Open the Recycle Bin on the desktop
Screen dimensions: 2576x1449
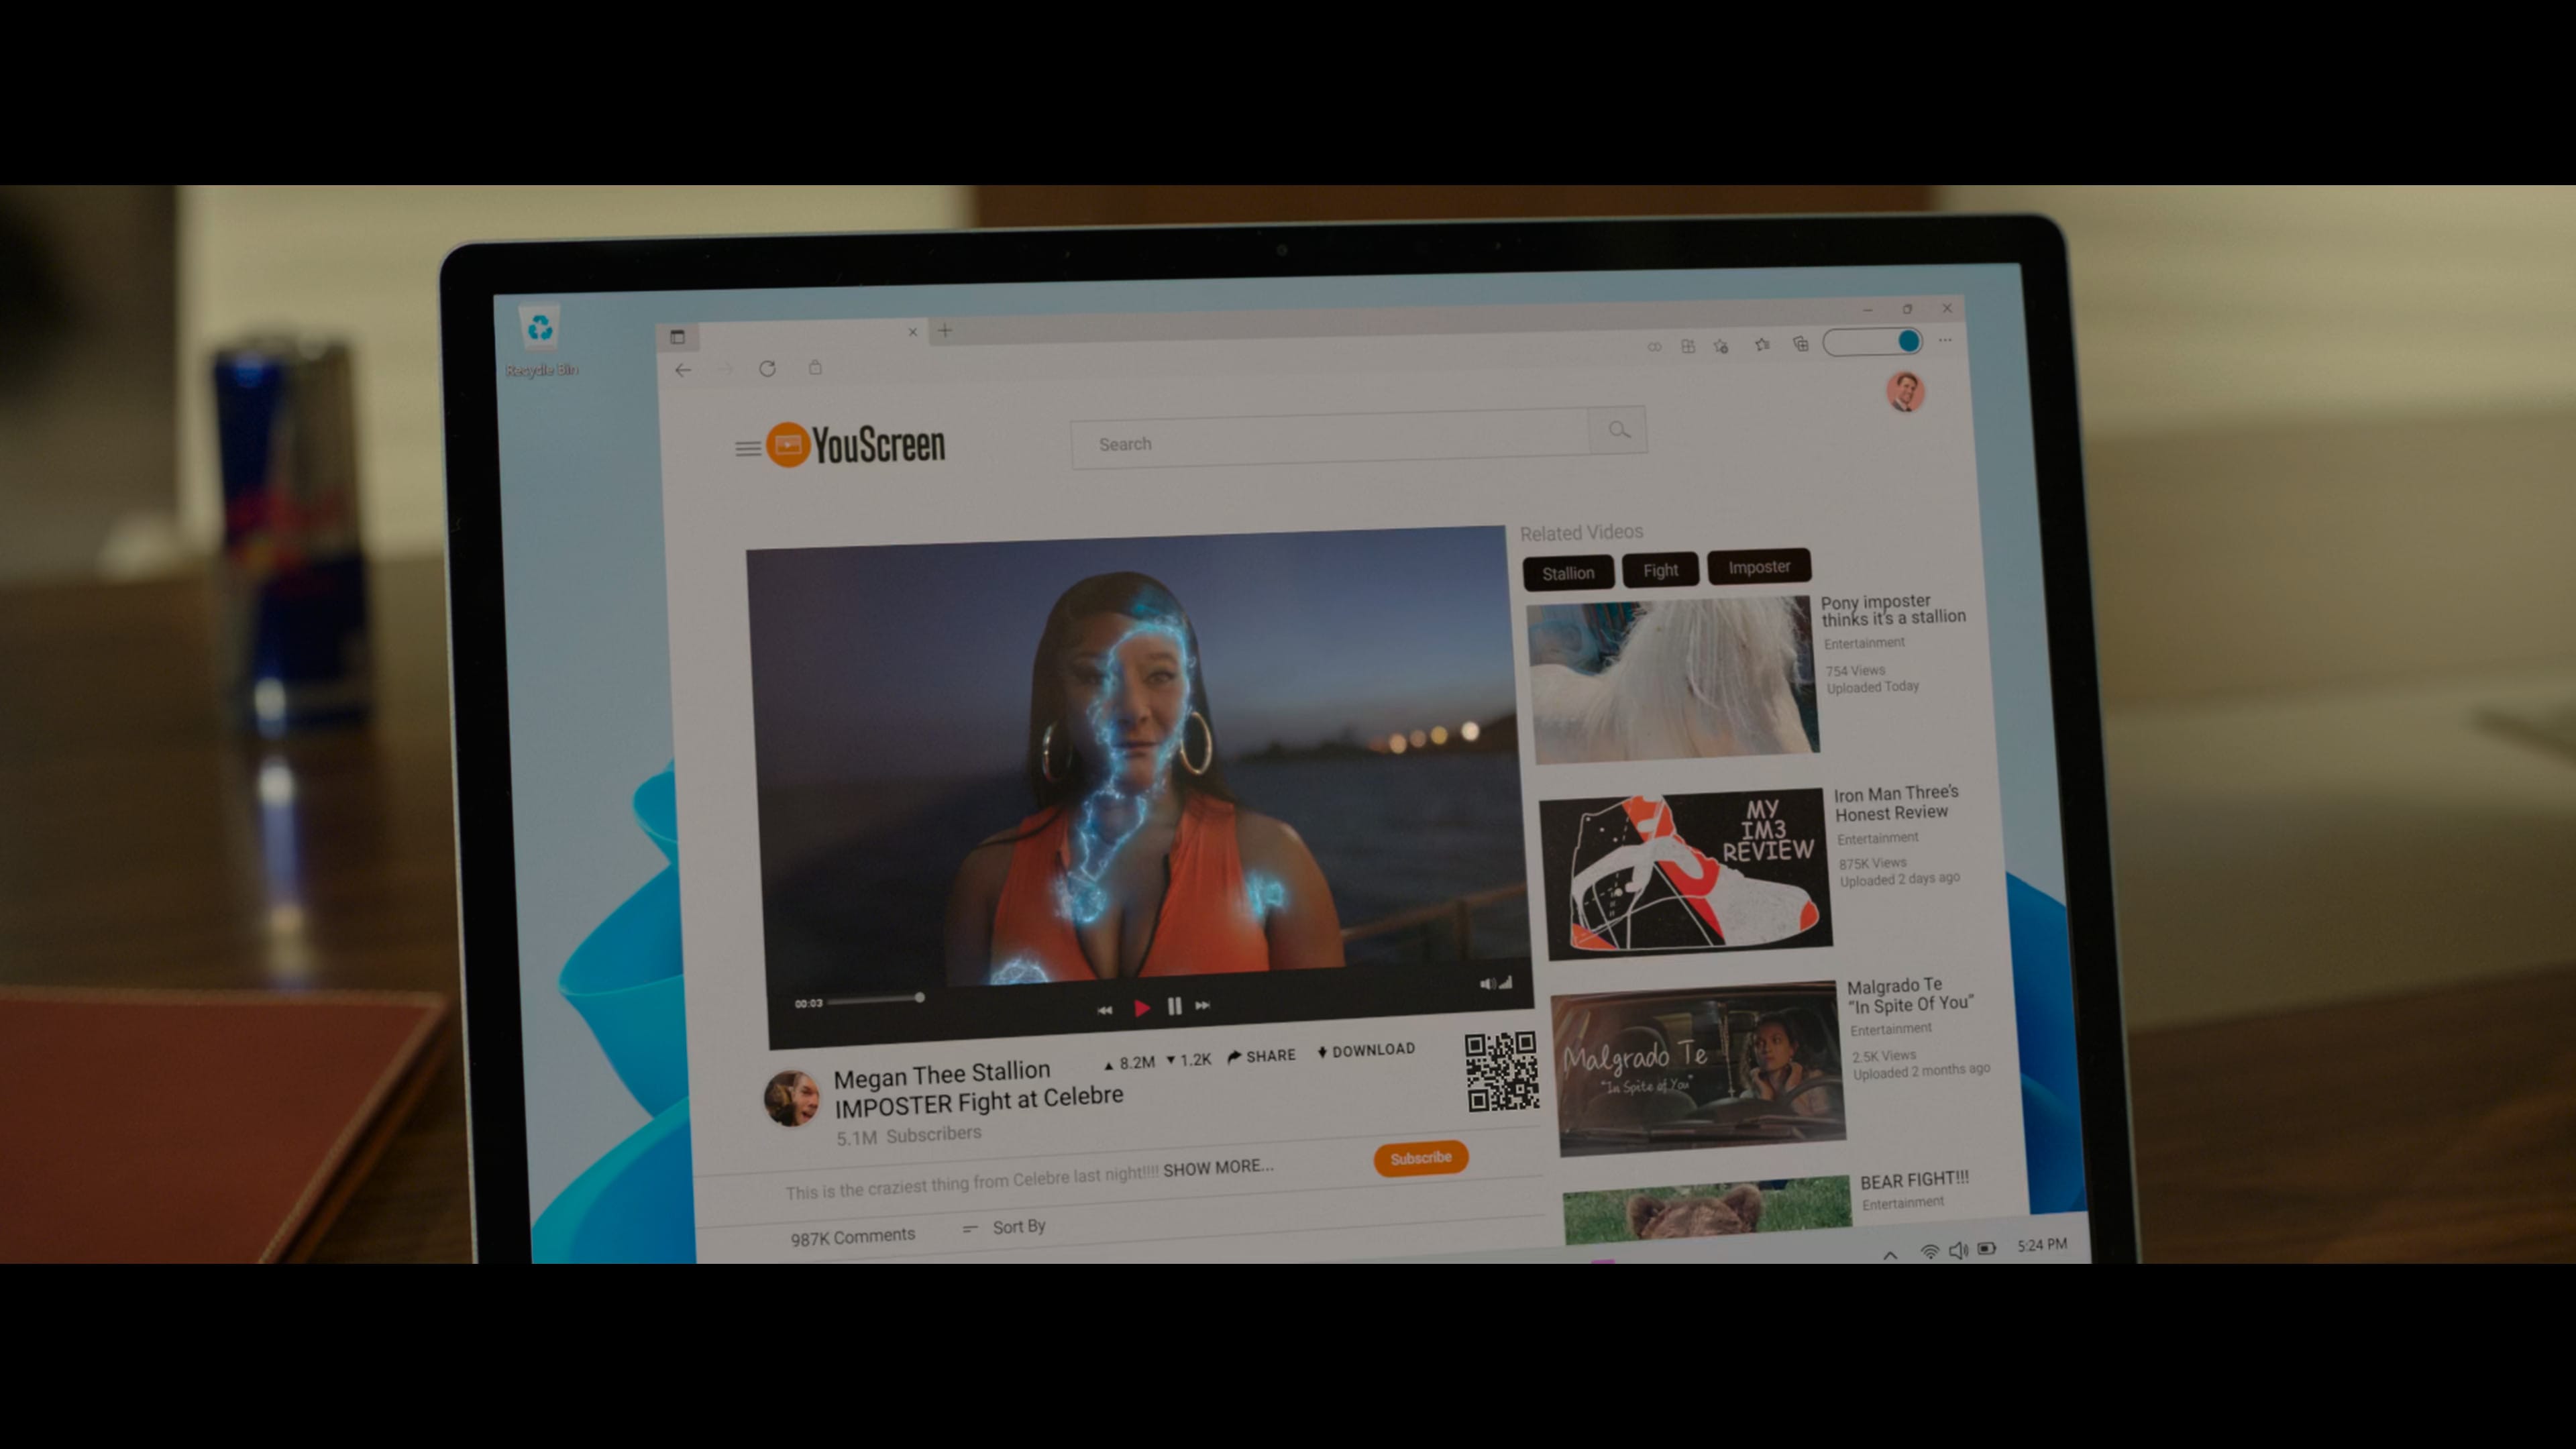pos(540,341)
